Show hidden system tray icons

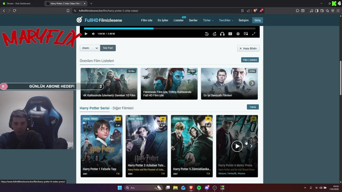tap(305, 188)
